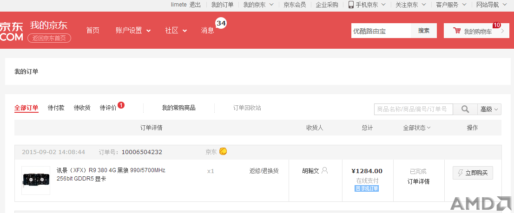This screenshot has width=514, height=213.
Task: Click the red badge on 待评价
Action: [x=121, y=105]
